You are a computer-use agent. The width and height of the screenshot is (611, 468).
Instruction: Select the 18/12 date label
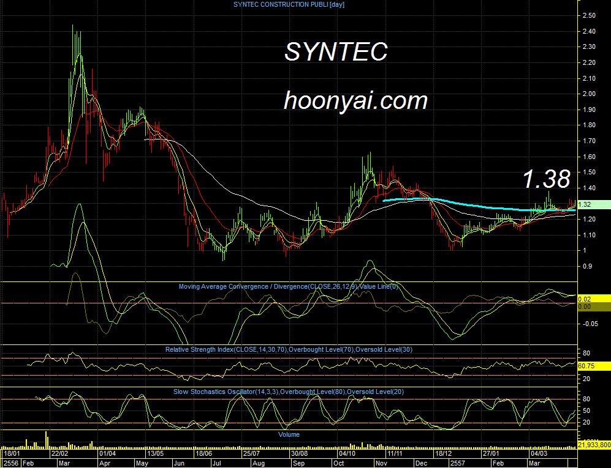(x=444, y=453)
